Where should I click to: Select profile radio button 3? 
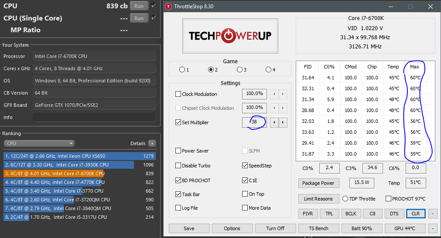tap(239, 69)
